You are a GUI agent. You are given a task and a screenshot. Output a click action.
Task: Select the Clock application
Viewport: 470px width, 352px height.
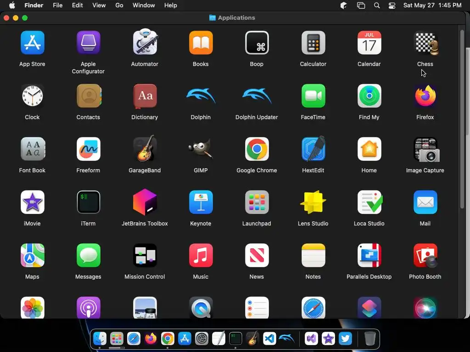coord(33,96)
